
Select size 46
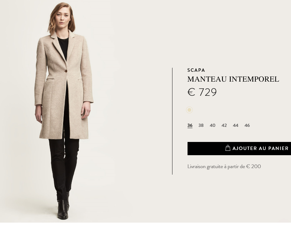coord(247,125)
